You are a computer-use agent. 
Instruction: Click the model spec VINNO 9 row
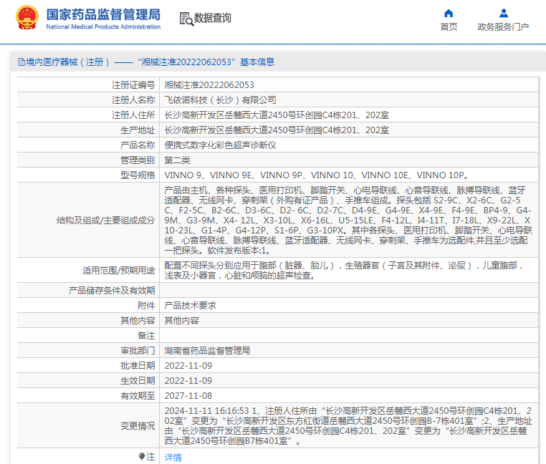[x=317, y=175]
